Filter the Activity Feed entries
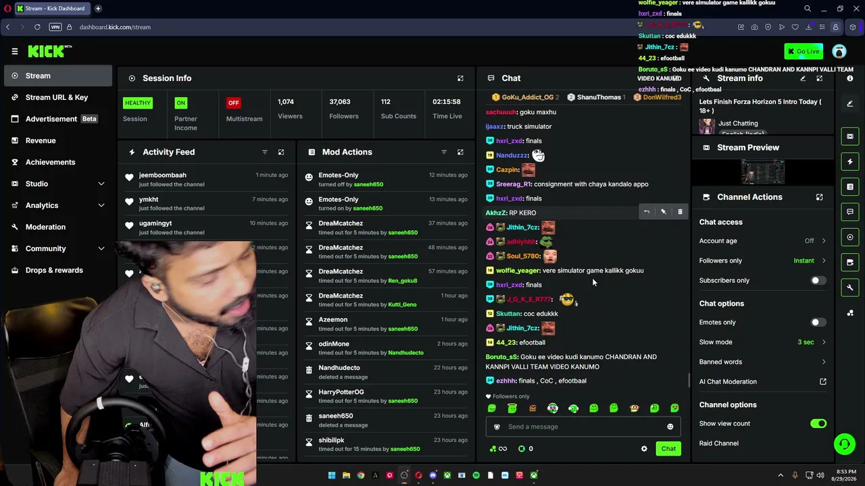Viewport: 865px width, 486px height. [265, 152]
